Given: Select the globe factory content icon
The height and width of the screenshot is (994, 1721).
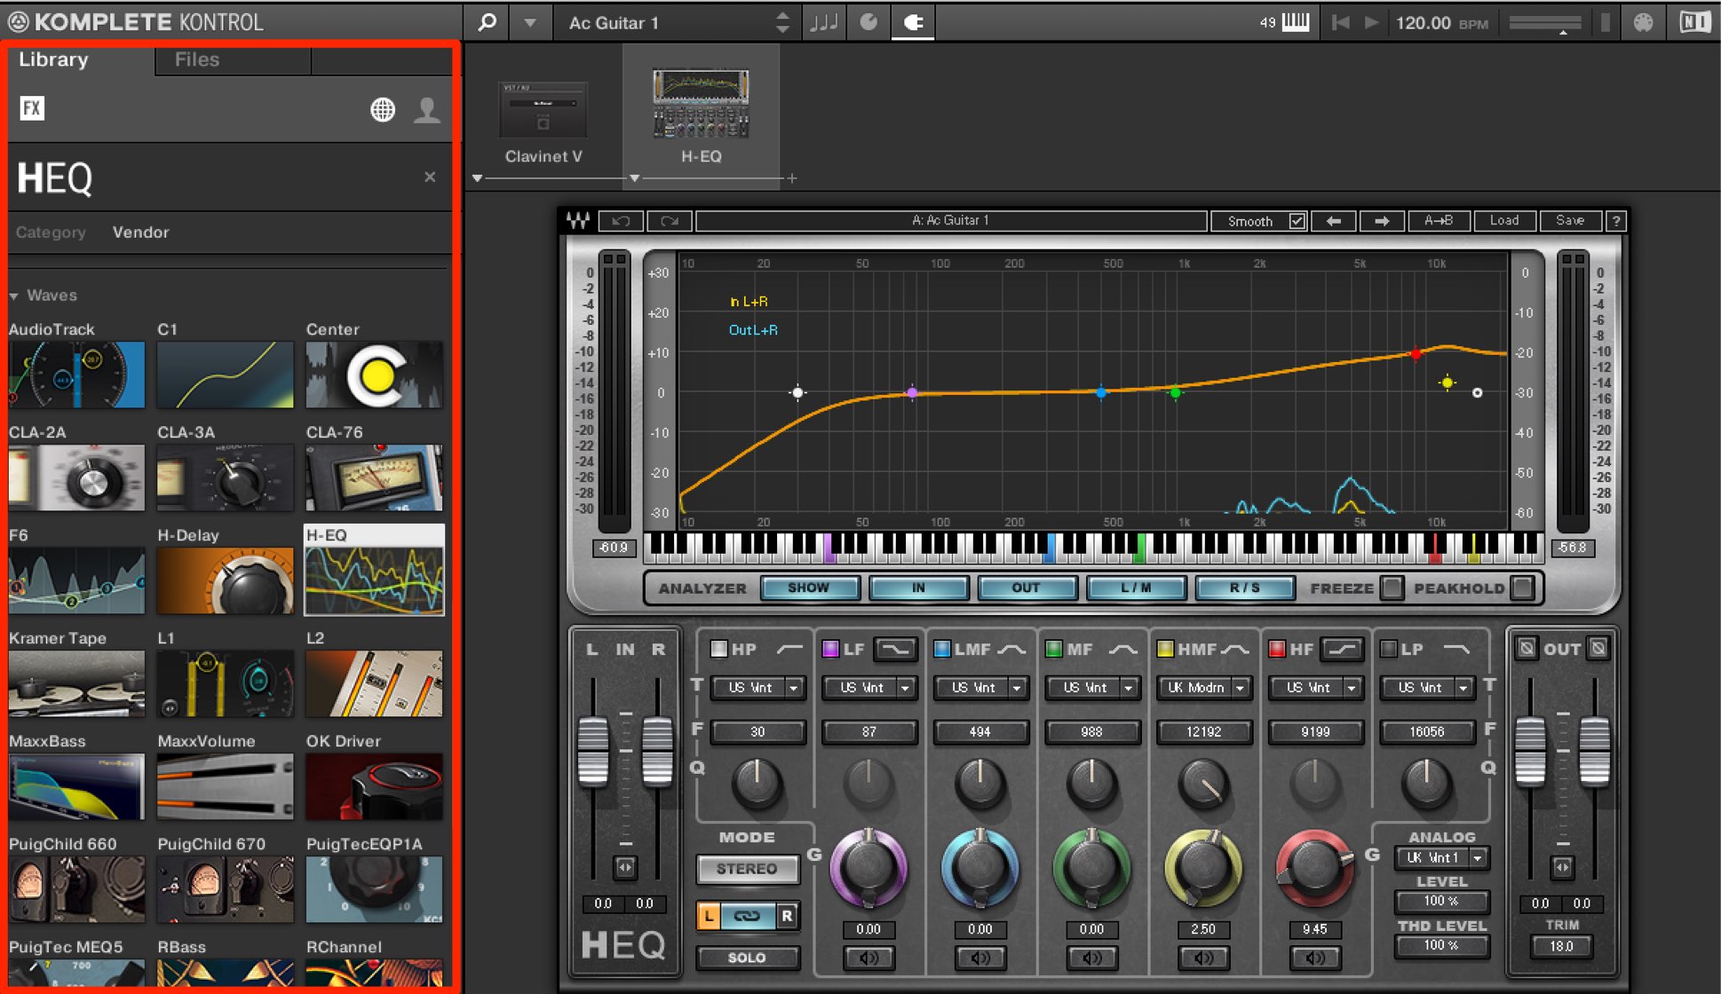Looking at the screenshot, I should [383, 110].
